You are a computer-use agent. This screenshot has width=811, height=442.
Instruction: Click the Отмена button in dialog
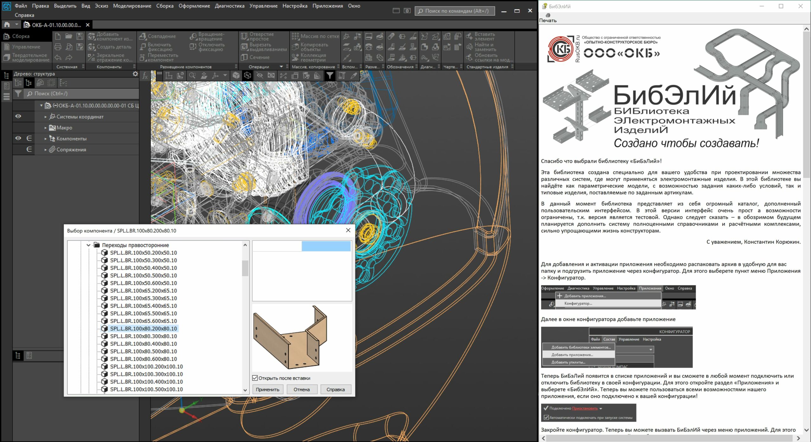tap(302, 389)
